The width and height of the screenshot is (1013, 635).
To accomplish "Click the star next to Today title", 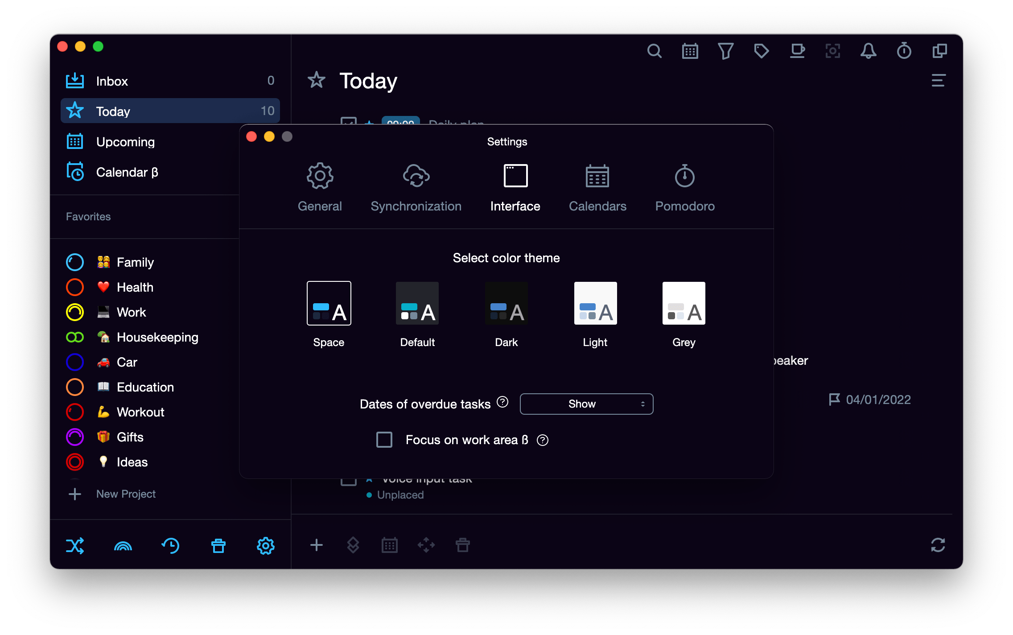I will pyautogui.click(x=317, y=80).
